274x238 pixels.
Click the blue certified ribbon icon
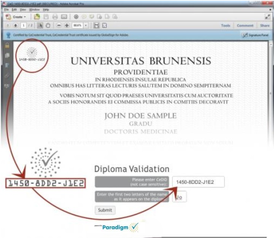8,35
